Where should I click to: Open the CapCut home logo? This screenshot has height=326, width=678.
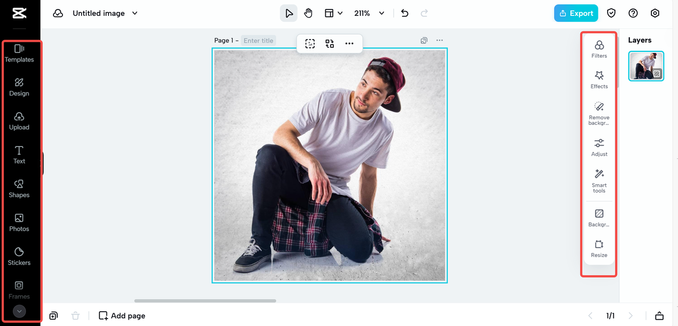point(20,13)
